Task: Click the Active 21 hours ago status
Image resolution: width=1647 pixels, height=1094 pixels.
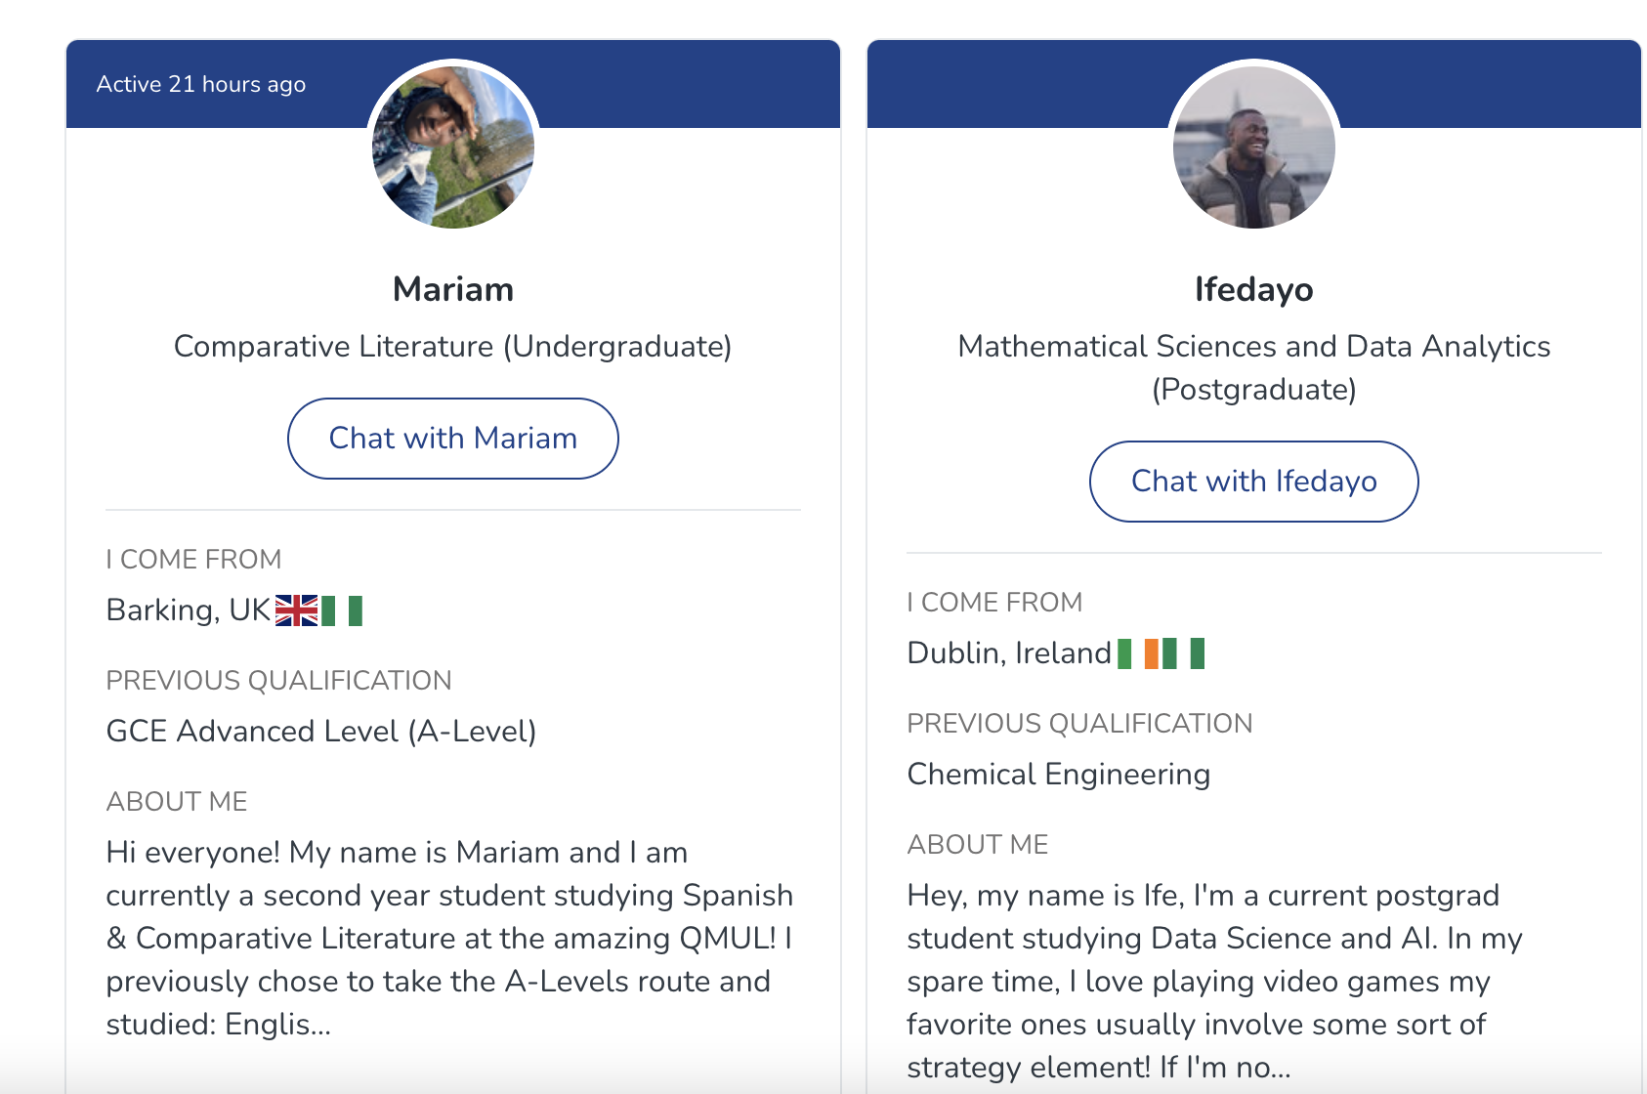Action: [x=201, y=84]
